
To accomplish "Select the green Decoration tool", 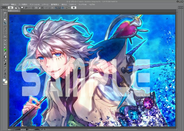I will [x=5, y=50].
